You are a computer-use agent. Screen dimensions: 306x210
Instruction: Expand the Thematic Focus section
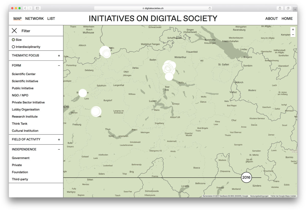point(59,55)
